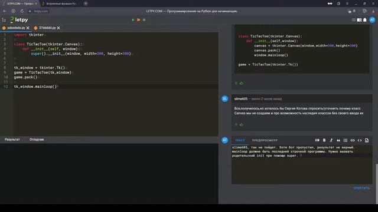Insert code file with document icon
The height and width of the screenshot is (212, 378).
(367, 140)
